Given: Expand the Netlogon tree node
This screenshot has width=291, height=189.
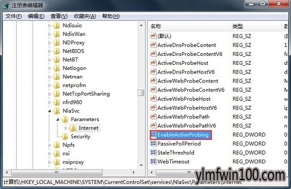Looking at the screenshot, I should point(49,68).
